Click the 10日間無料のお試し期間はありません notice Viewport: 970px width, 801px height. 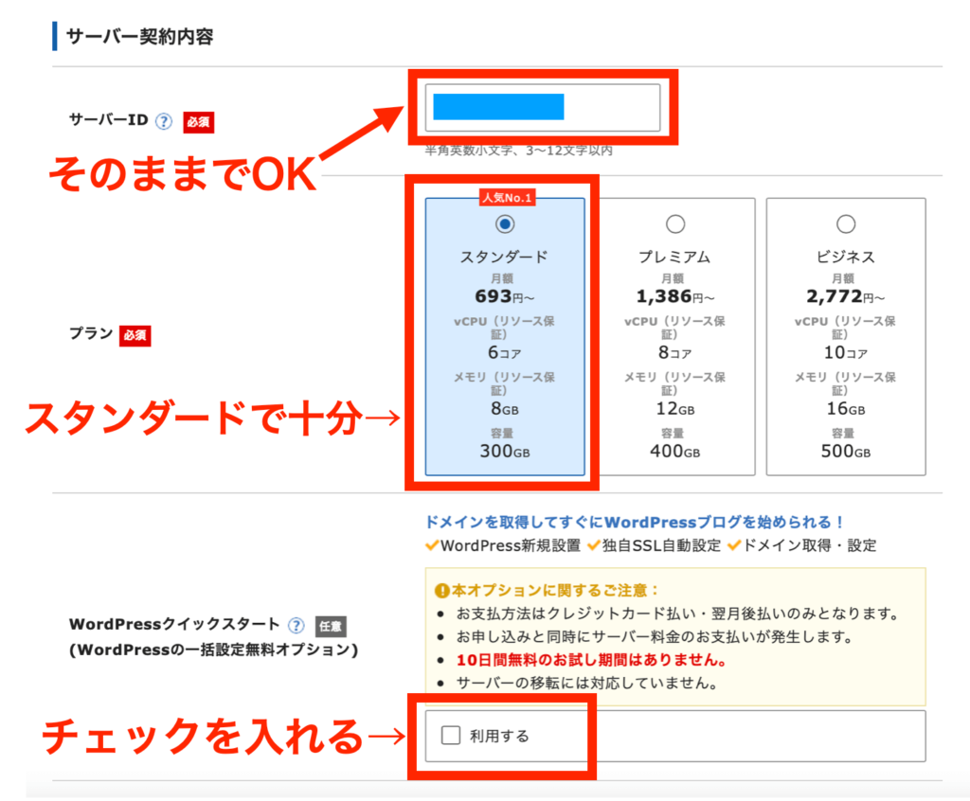pos(591,660)
